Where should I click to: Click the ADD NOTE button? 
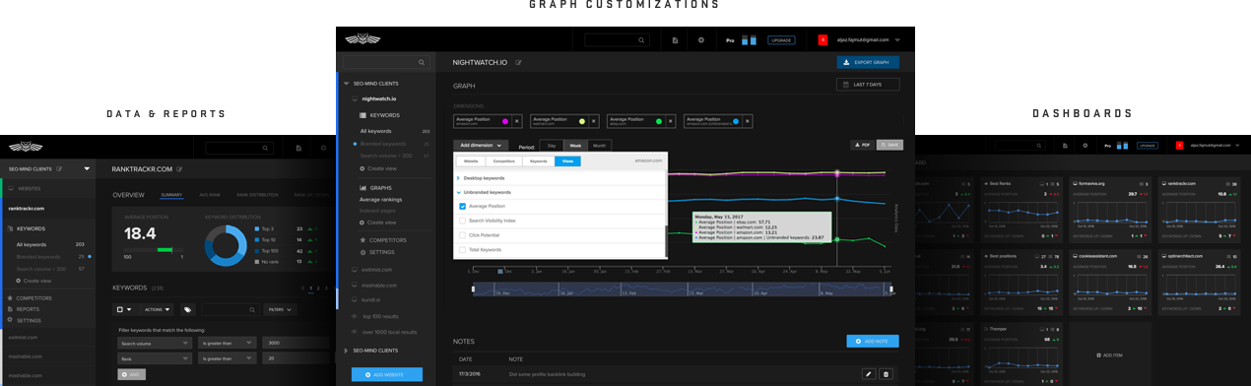tap(873, 341)
